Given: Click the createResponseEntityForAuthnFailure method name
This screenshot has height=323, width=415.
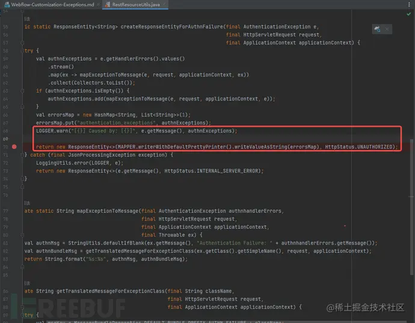Looking at the screenshot, I should [x=172, y=26].
